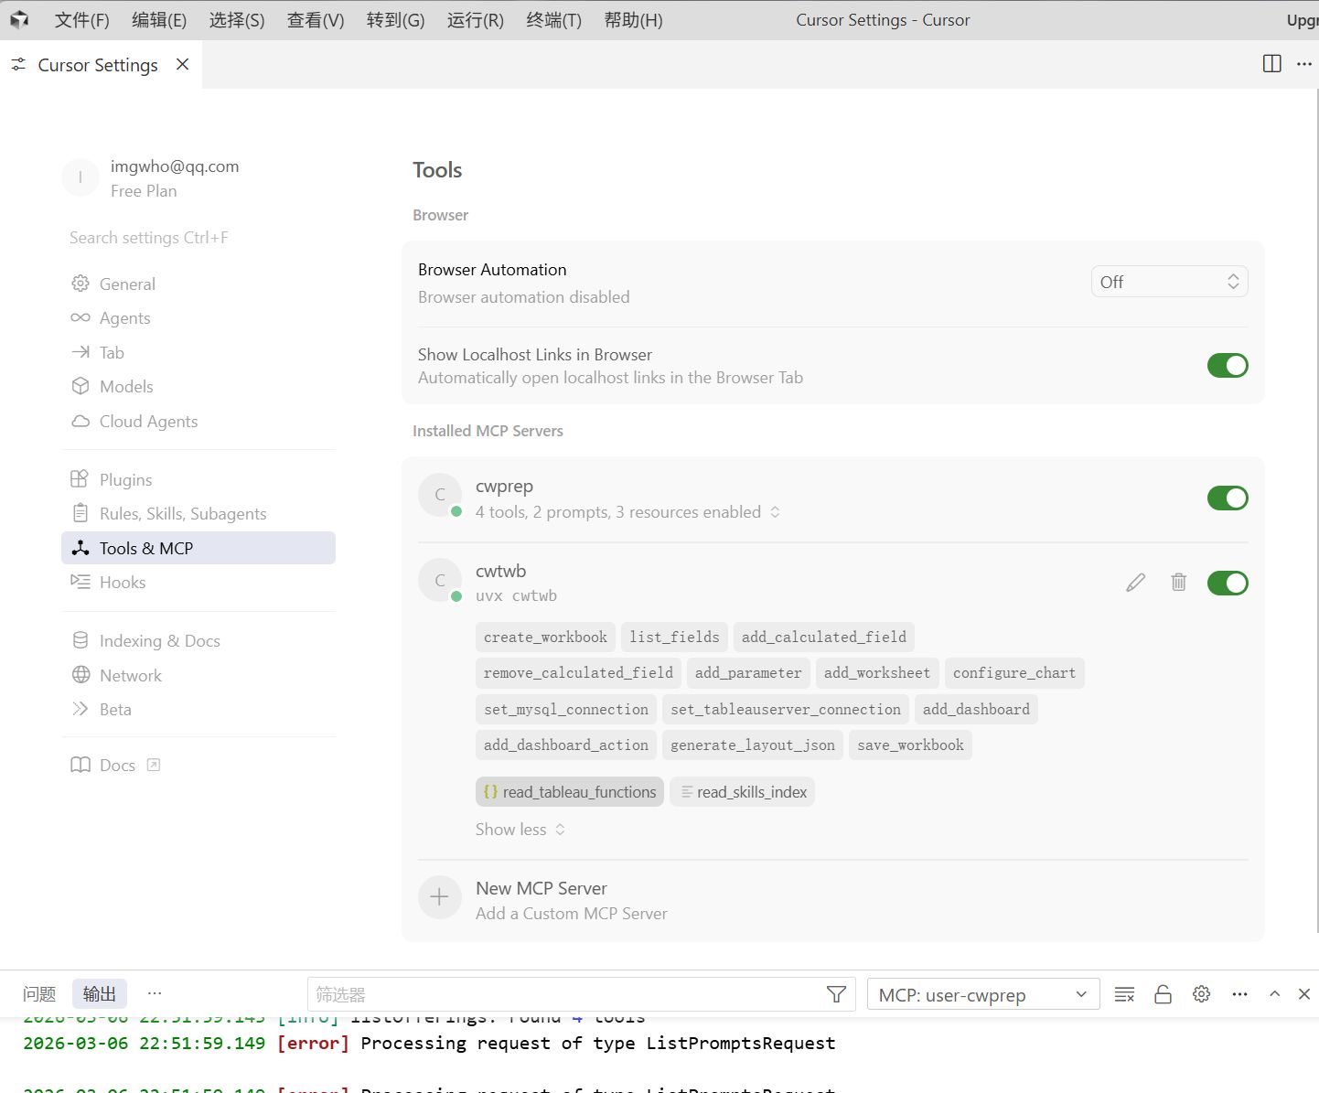This screenshot has height=1093, width=1319.
Task: Open the 终端(T) menu
Action: click(553, 20)
